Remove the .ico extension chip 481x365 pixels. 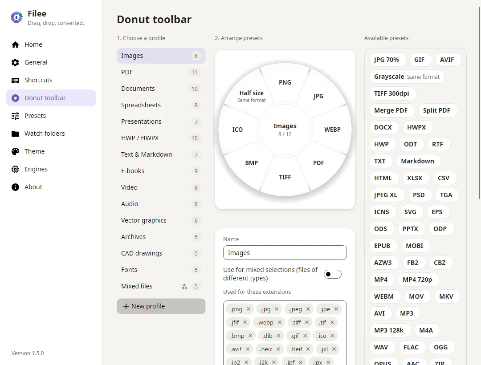(332, 336)
